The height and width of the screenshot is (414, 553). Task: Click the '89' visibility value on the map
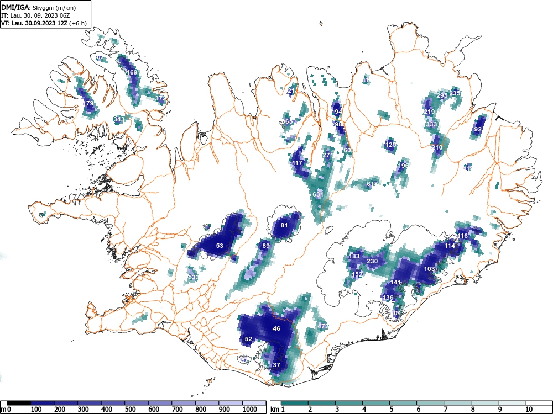click(266, 246)
